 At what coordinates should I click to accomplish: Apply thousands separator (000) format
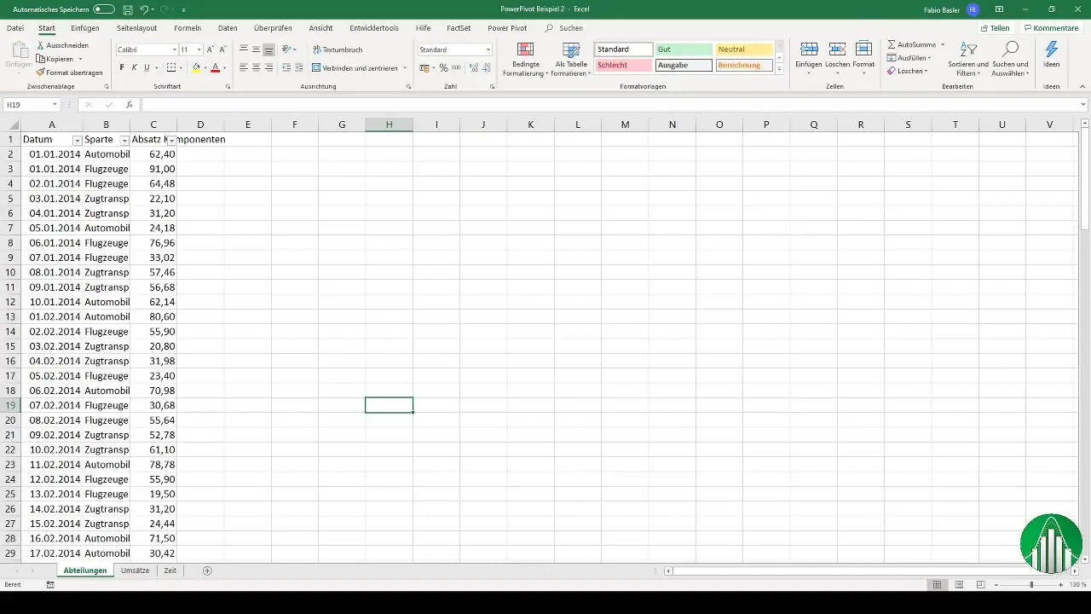point(456,67)
